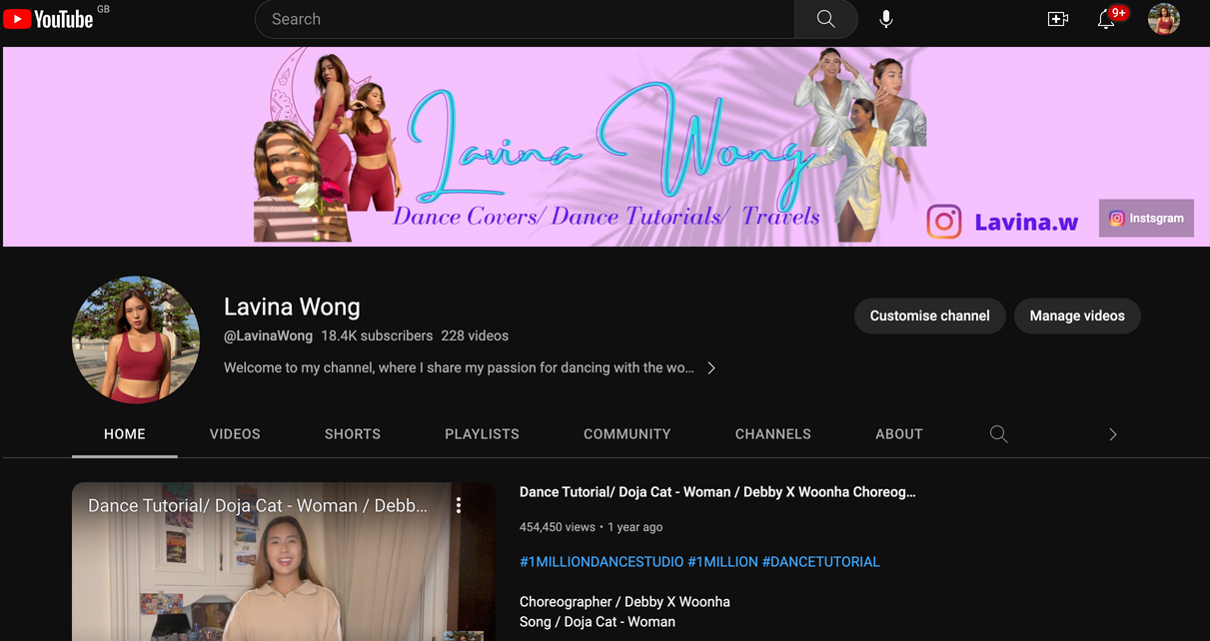Click the channel banner image

click(x=605, y=146)
